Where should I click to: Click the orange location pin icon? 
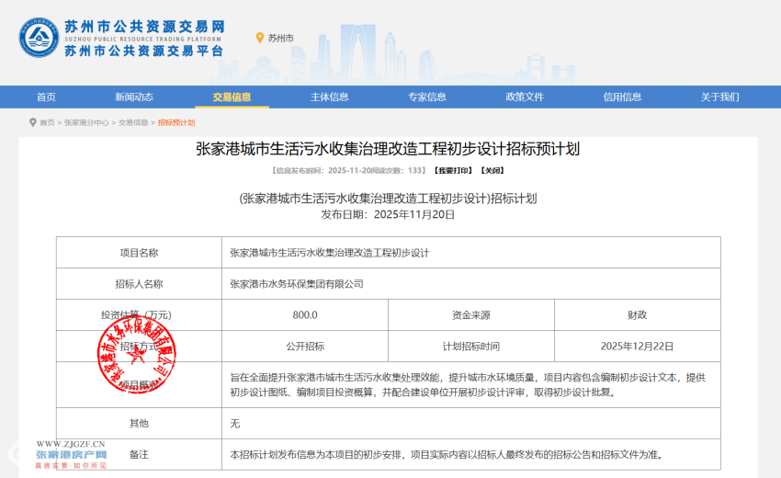(260, 38)
